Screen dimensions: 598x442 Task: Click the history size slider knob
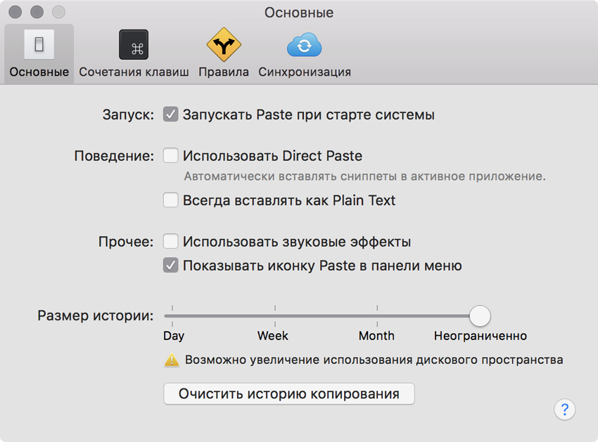click(480, 316)
